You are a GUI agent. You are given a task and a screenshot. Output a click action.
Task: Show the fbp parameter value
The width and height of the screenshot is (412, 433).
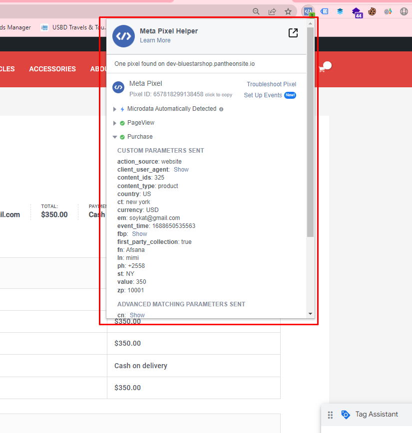[139, 234]
